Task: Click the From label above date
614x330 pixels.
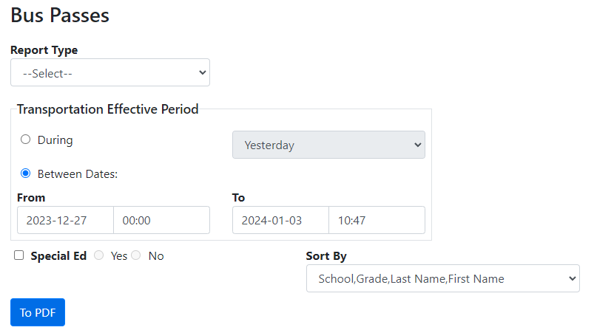Action: tap(31, 197)
